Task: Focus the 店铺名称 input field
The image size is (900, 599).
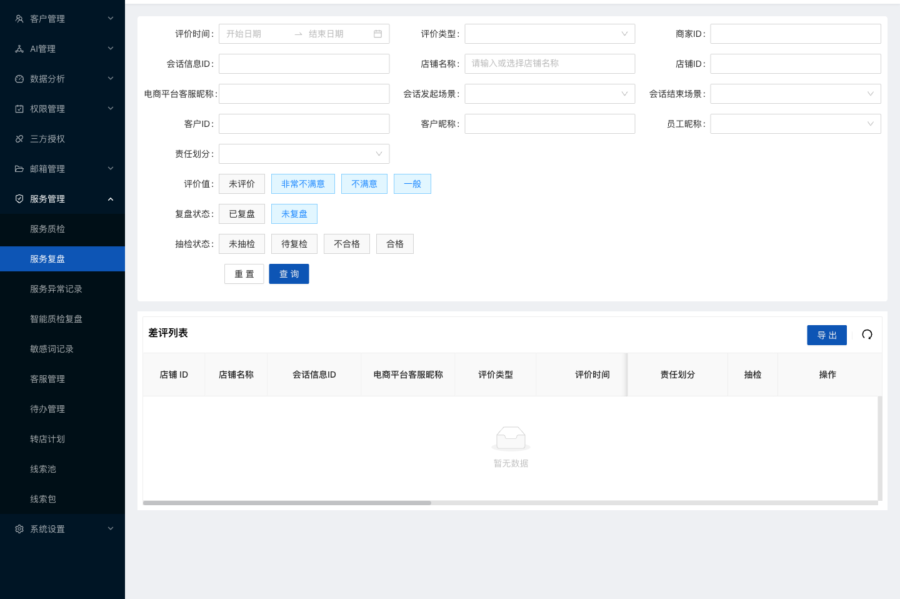Action: [550, 64]
